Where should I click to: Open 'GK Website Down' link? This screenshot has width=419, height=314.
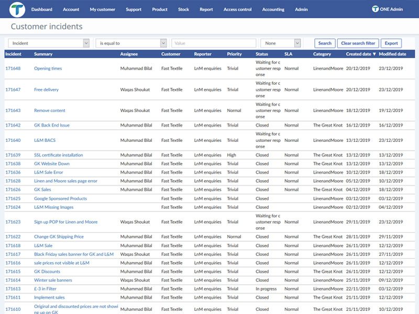(52, 164)
